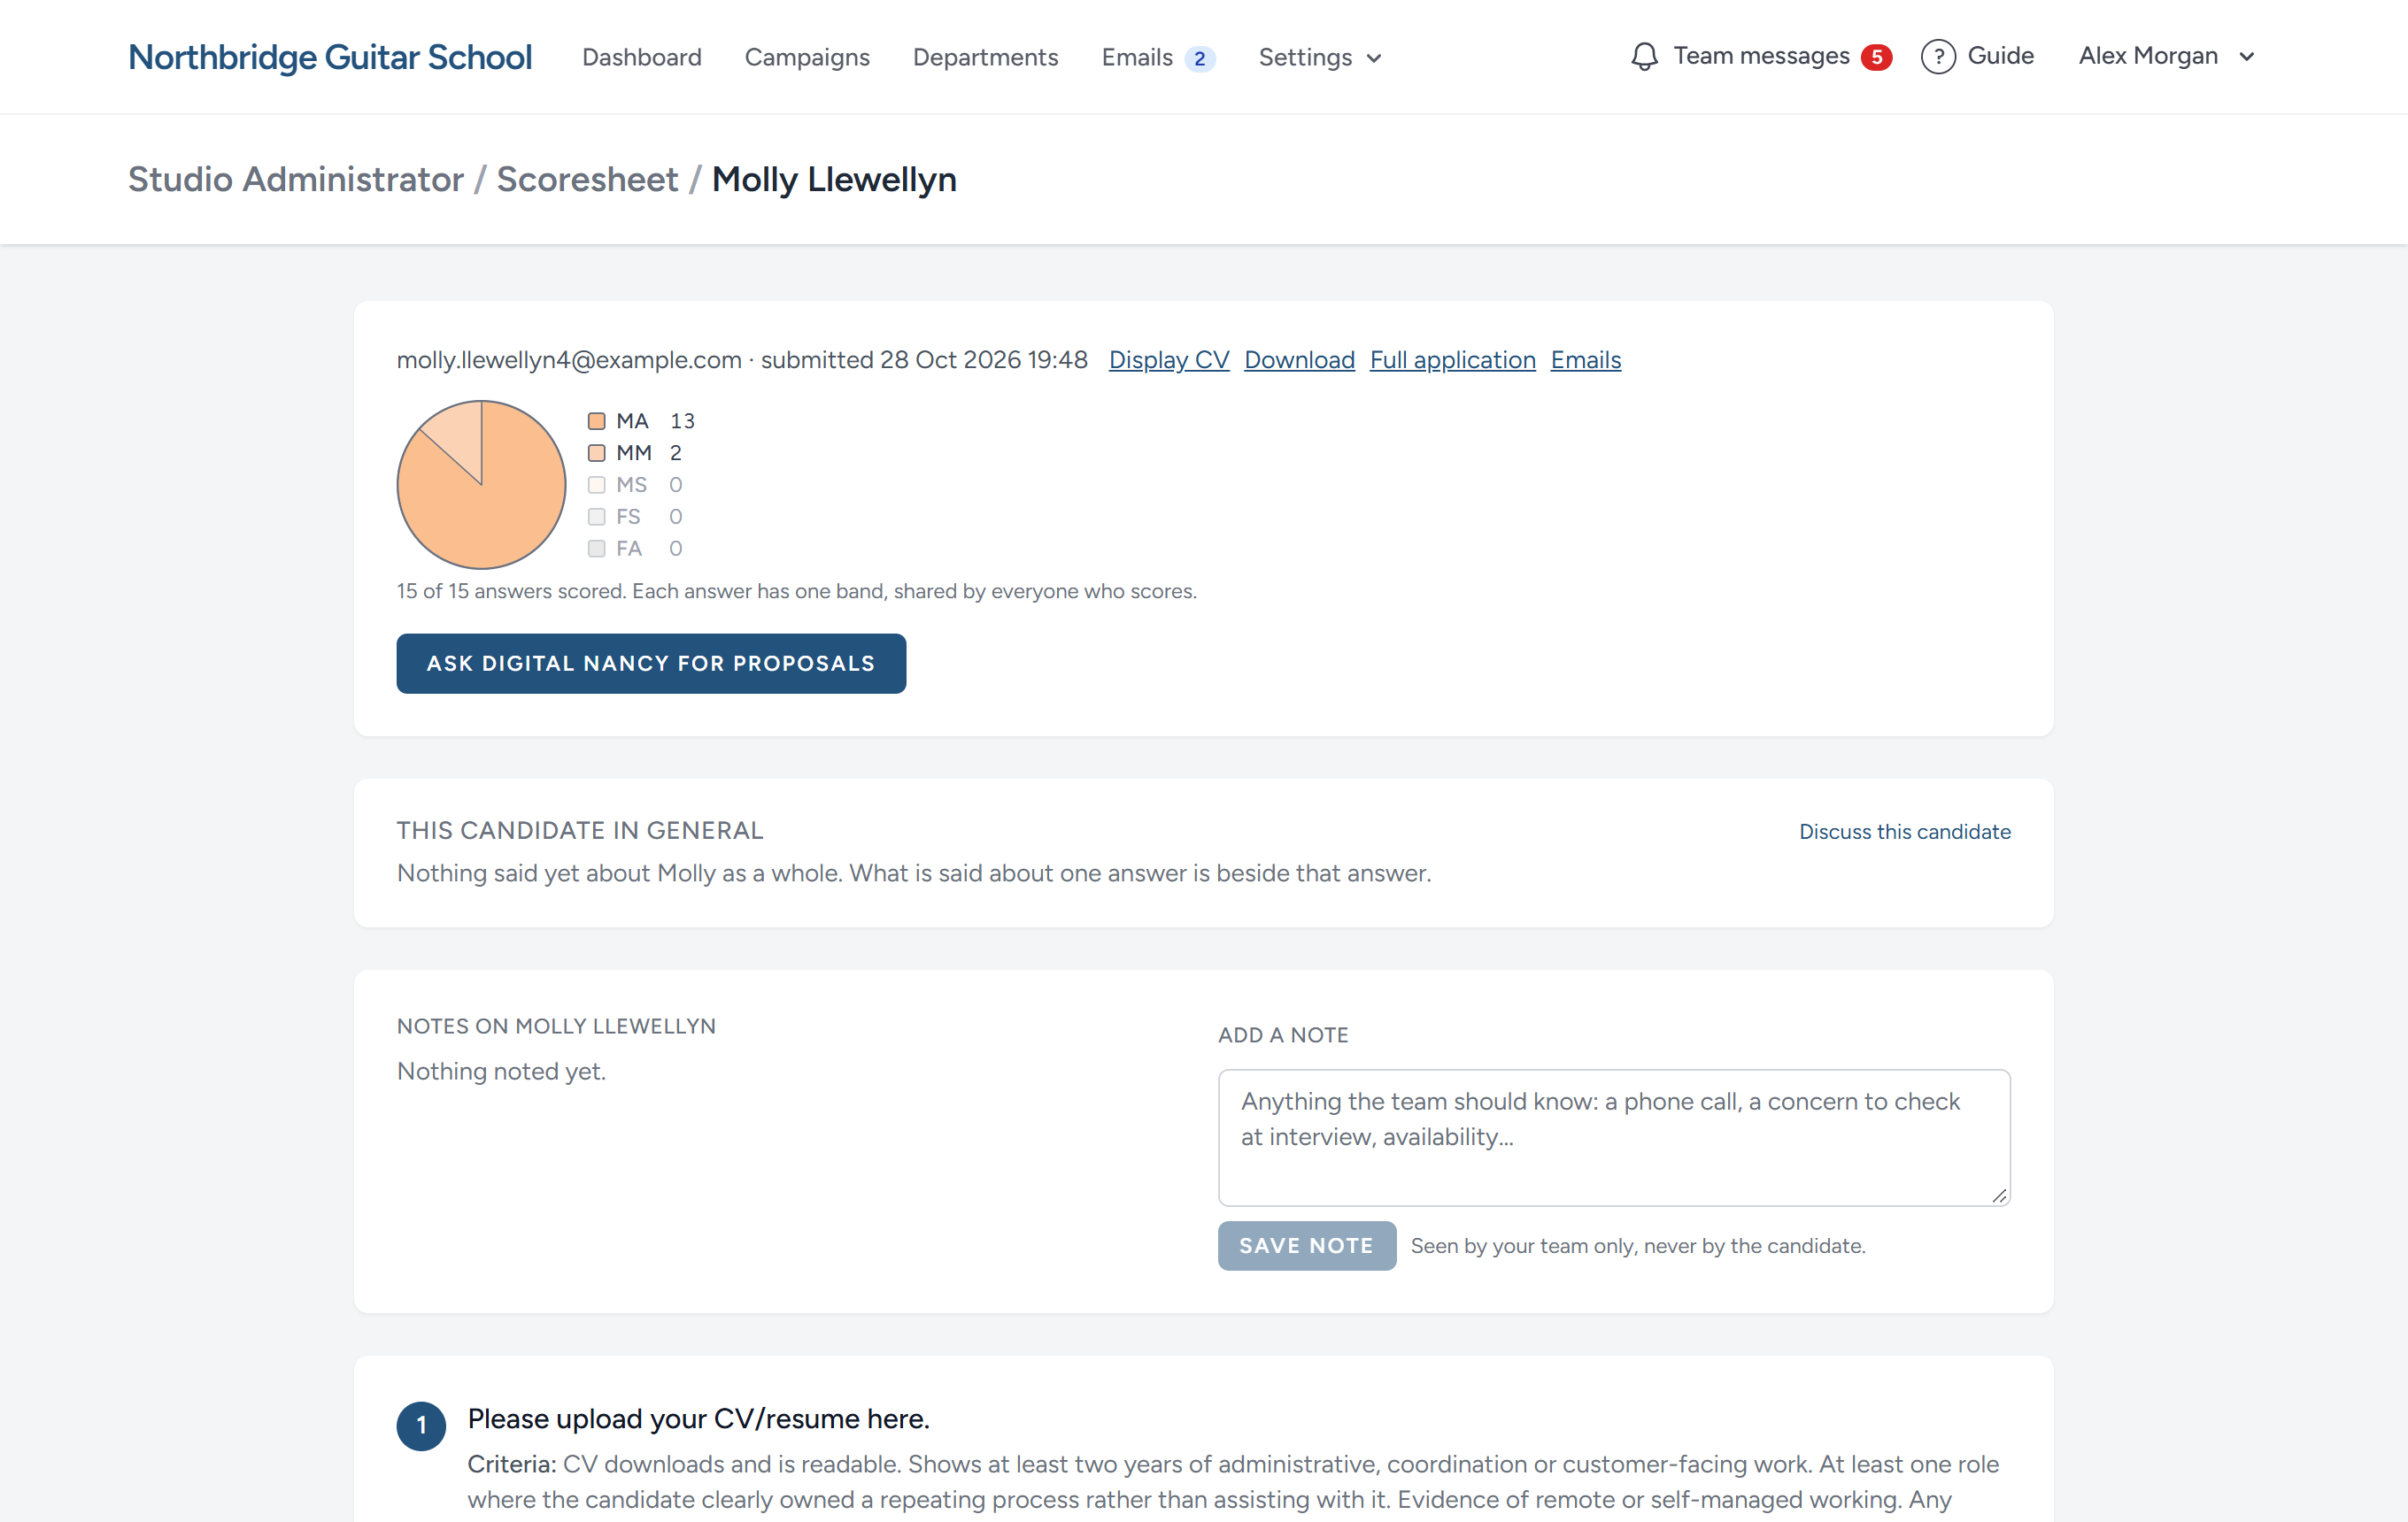Open the Departments section
This screenshot has height=1522, width=2408.
[985, 57]
